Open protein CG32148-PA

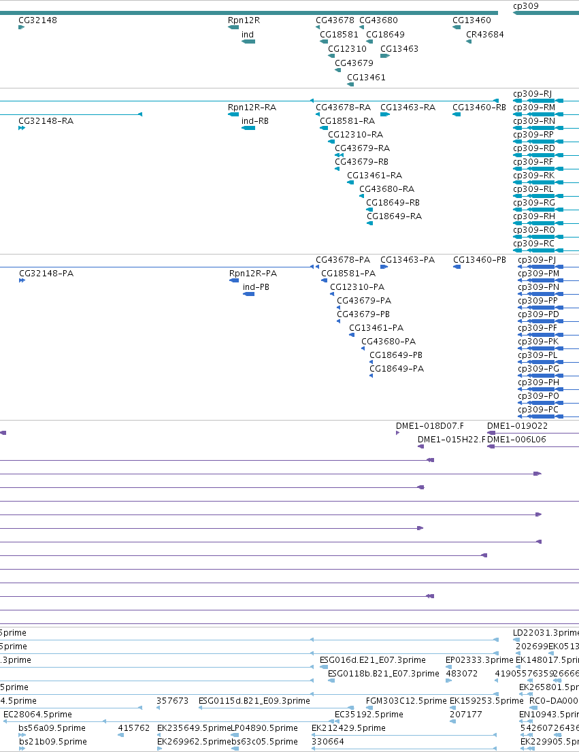(46, 274)
